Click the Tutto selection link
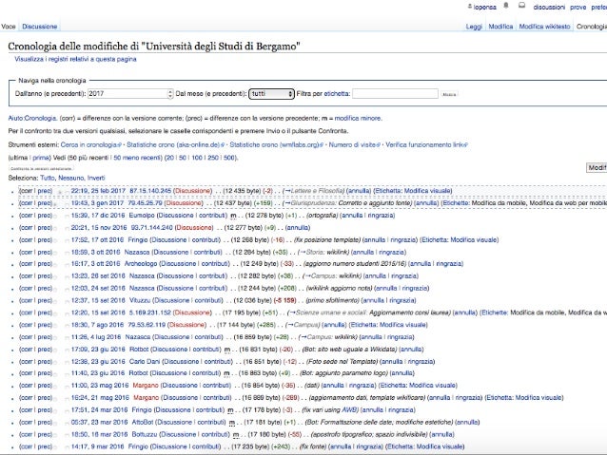 (x=48, y=179)
